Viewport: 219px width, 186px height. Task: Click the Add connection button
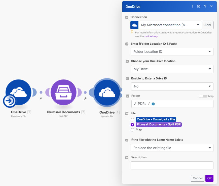[x=208, y=25]
